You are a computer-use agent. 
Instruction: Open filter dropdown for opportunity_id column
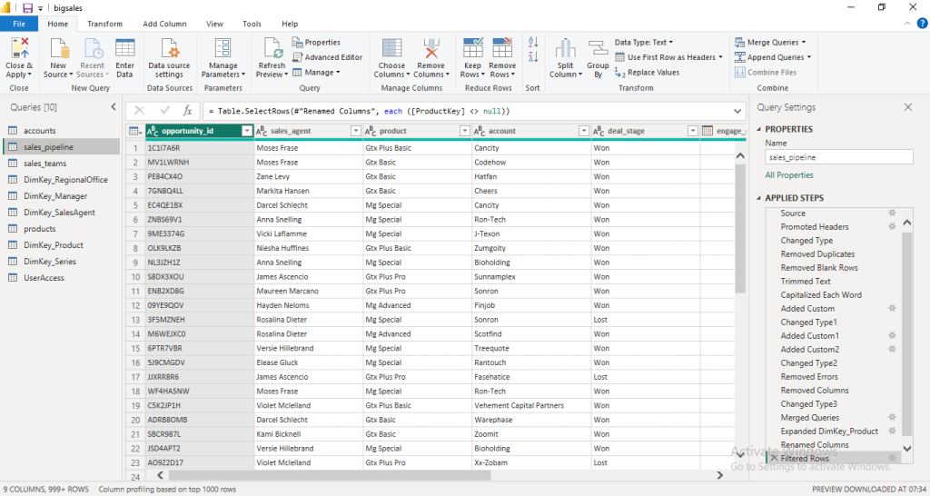pyautogui.click(x=246, y=131)
